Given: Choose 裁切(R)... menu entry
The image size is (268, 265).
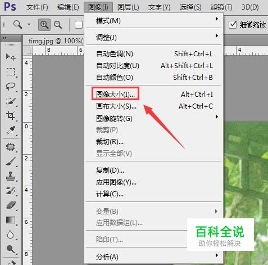Looking at the screenshot, I should tap(154, 142).
